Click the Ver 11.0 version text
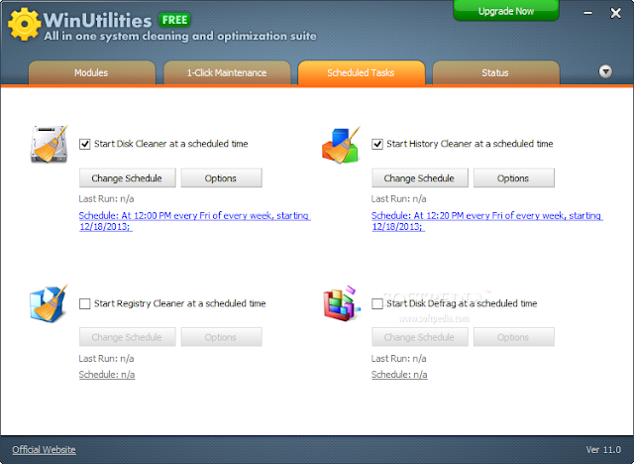The width and height of the screenshot is (634, 464). pyautogui.click(x=603, y=450)
